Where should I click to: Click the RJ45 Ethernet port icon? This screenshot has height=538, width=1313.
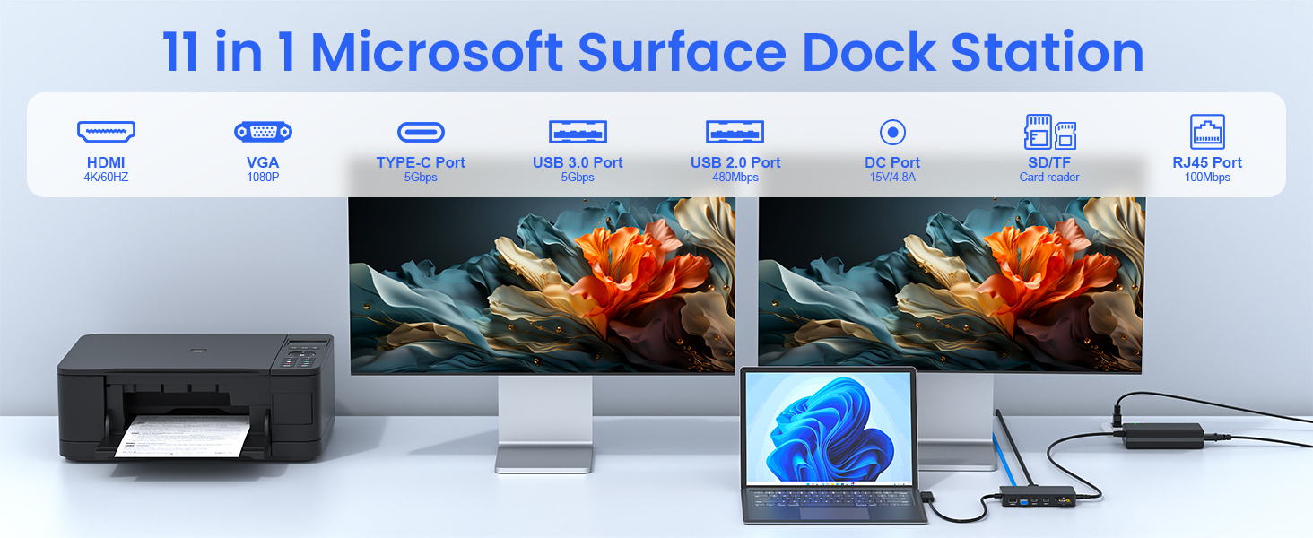[x=1207, y=132]
